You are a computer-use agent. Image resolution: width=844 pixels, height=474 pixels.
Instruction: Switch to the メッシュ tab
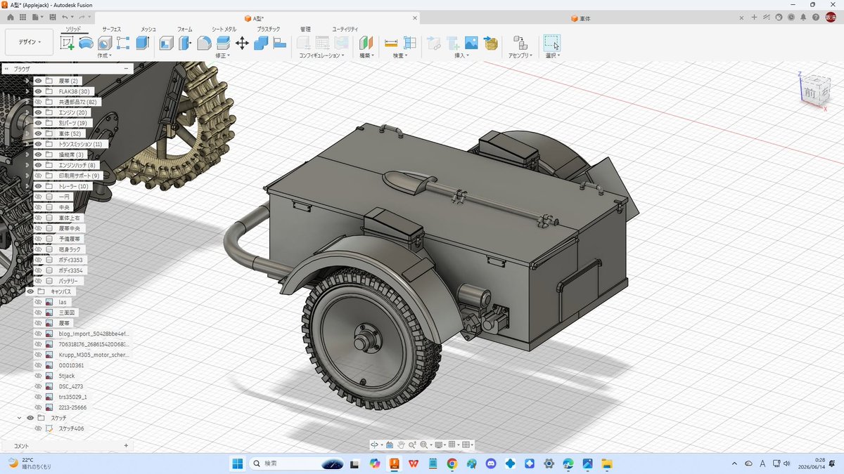pyautogui.click(x=148, y=29)
